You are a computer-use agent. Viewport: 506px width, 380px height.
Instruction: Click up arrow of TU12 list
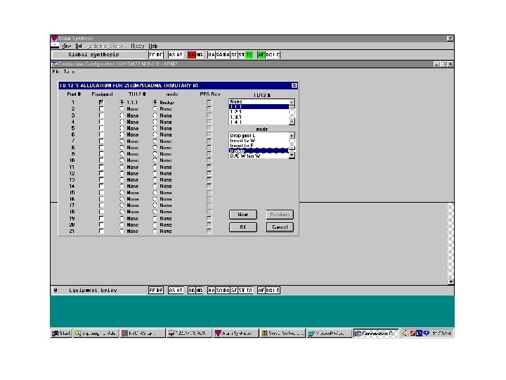(292, 102)
